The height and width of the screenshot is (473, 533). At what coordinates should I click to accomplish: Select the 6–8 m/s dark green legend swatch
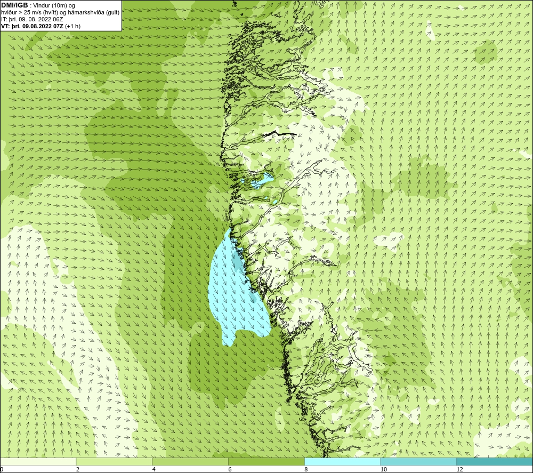(x=266, y=461)
